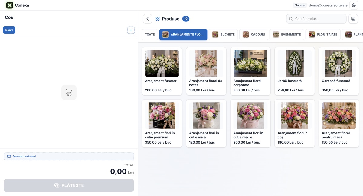Select the Jerbă funerară product

pyautogui.click(x=294, y=71)
